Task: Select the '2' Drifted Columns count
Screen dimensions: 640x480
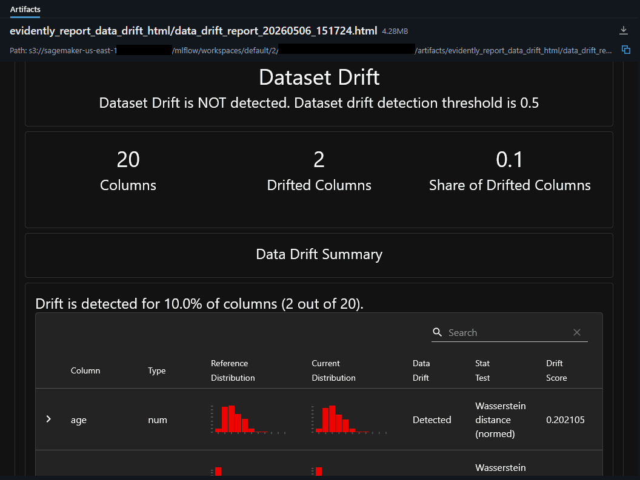Action: 319,159
